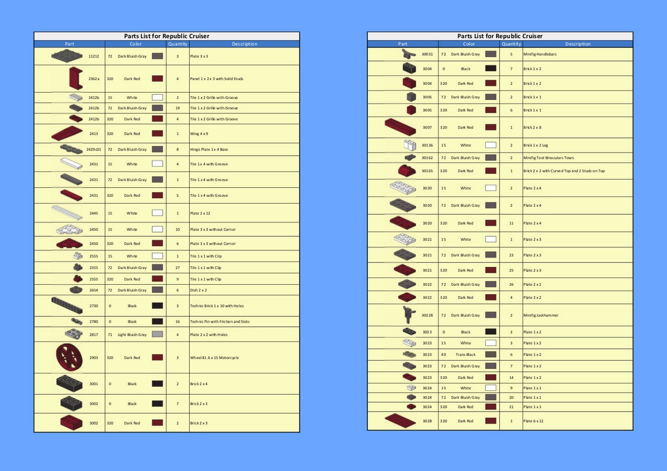This screenshot has height=471, width=667.
Task: Click the 'Trans Black' color name
Action: (x=465, y=354)
